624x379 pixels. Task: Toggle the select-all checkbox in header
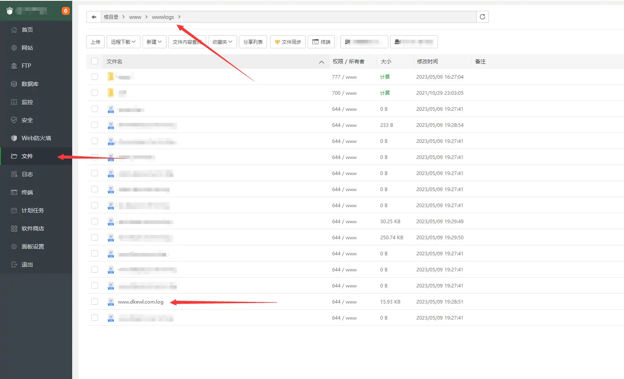coord(95,61)
